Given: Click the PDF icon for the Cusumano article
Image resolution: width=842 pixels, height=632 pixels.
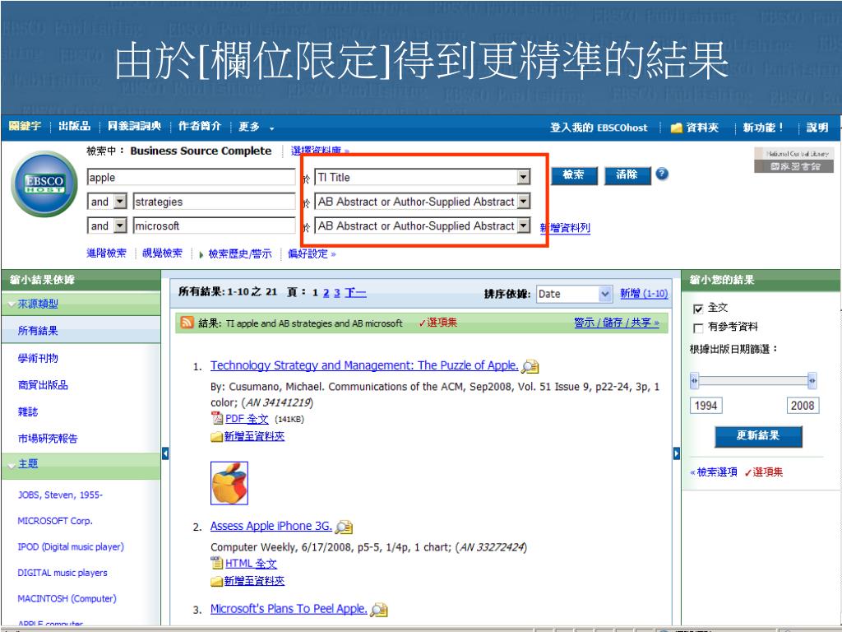Looking at the screenshot, I should coord(217,419).
